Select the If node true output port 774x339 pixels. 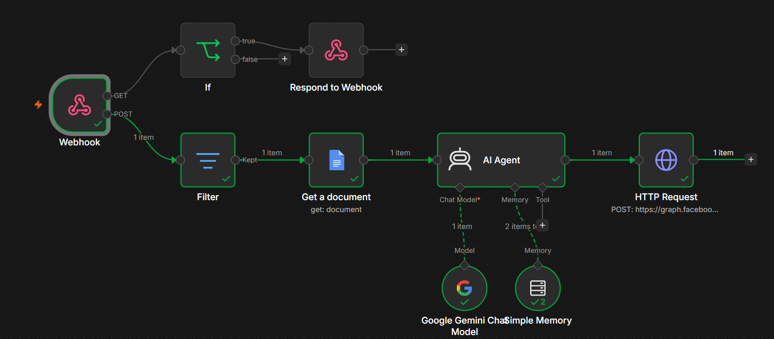(235, 41)
